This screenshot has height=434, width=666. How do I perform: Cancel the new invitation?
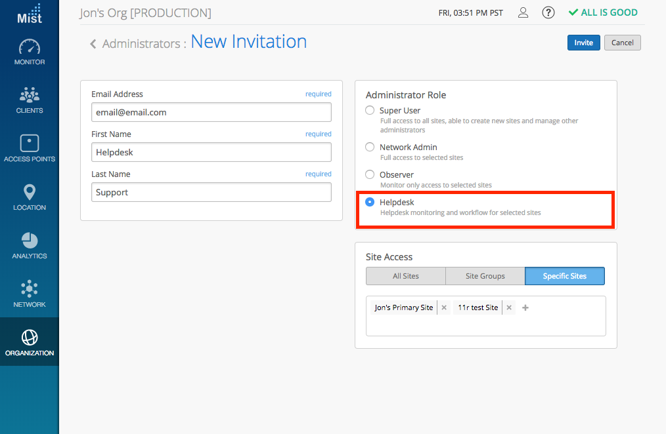tap(622, 43)
